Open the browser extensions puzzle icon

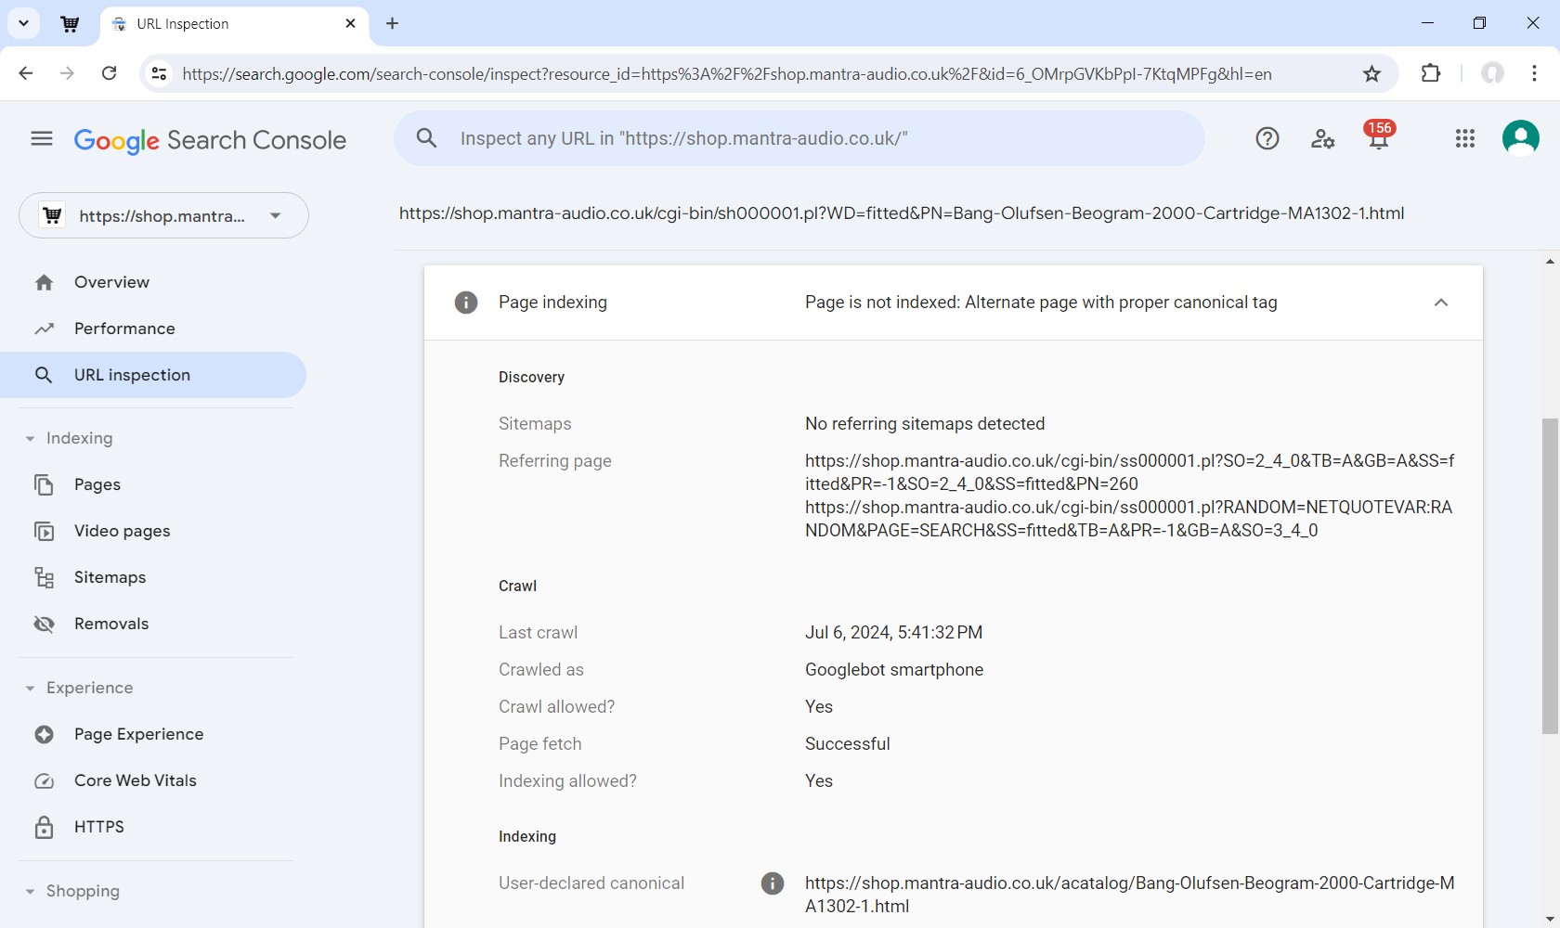[x=1431, y=74]
